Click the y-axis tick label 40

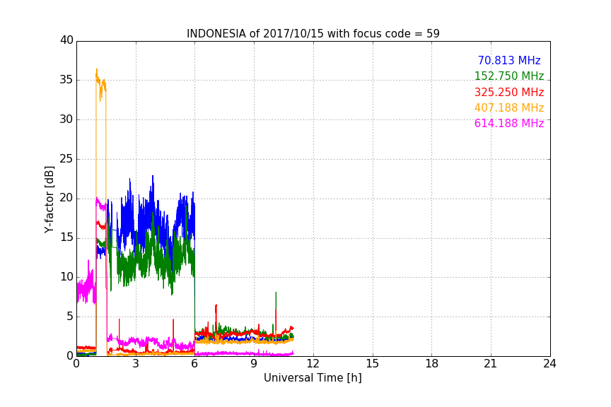pos(66,40)
